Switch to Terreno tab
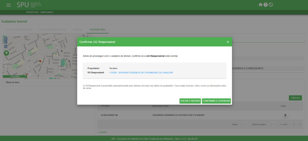The image size is (308, 141). coord(78,30)
